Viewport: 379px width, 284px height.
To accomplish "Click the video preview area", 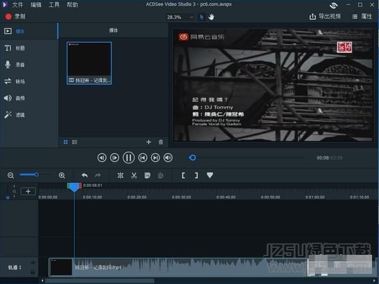I will 273,85.
